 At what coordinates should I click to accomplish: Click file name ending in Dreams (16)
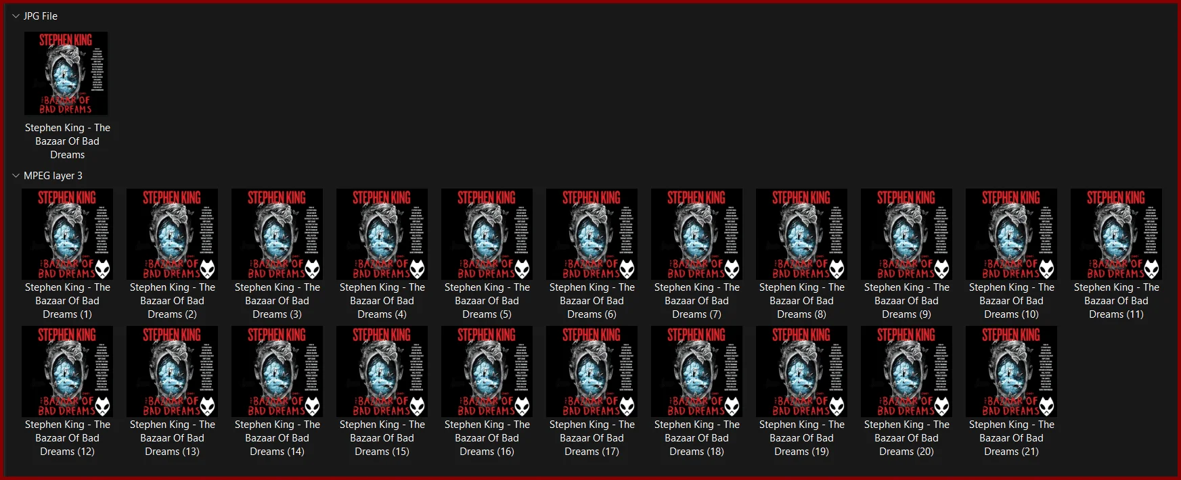[x=487, y=438]
